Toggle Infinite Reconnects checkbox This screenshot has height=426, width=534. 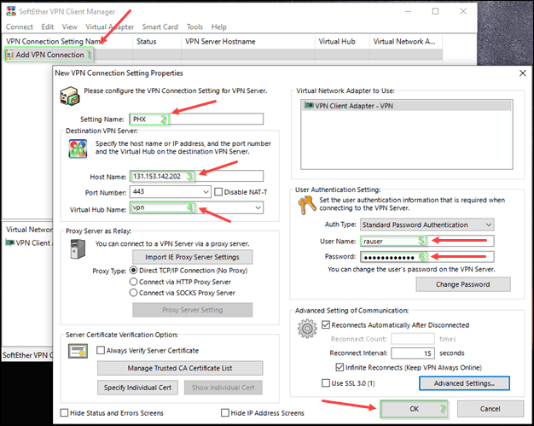340,367
